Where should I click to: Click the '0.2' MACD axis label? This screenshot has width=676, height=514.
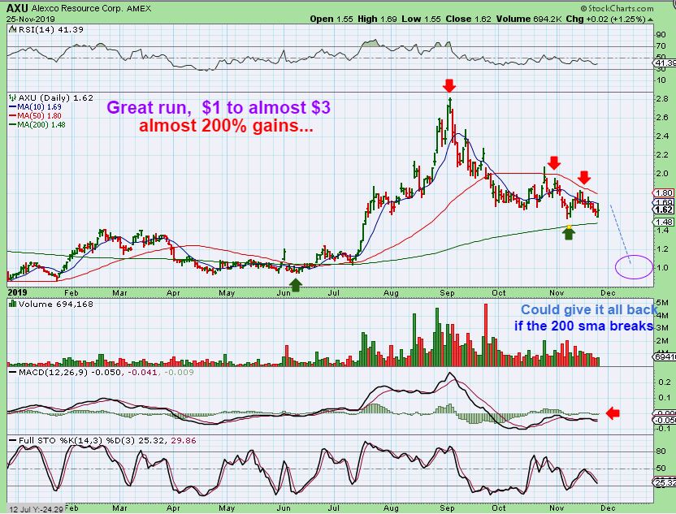pyautogui.click(x=665, y=382)
